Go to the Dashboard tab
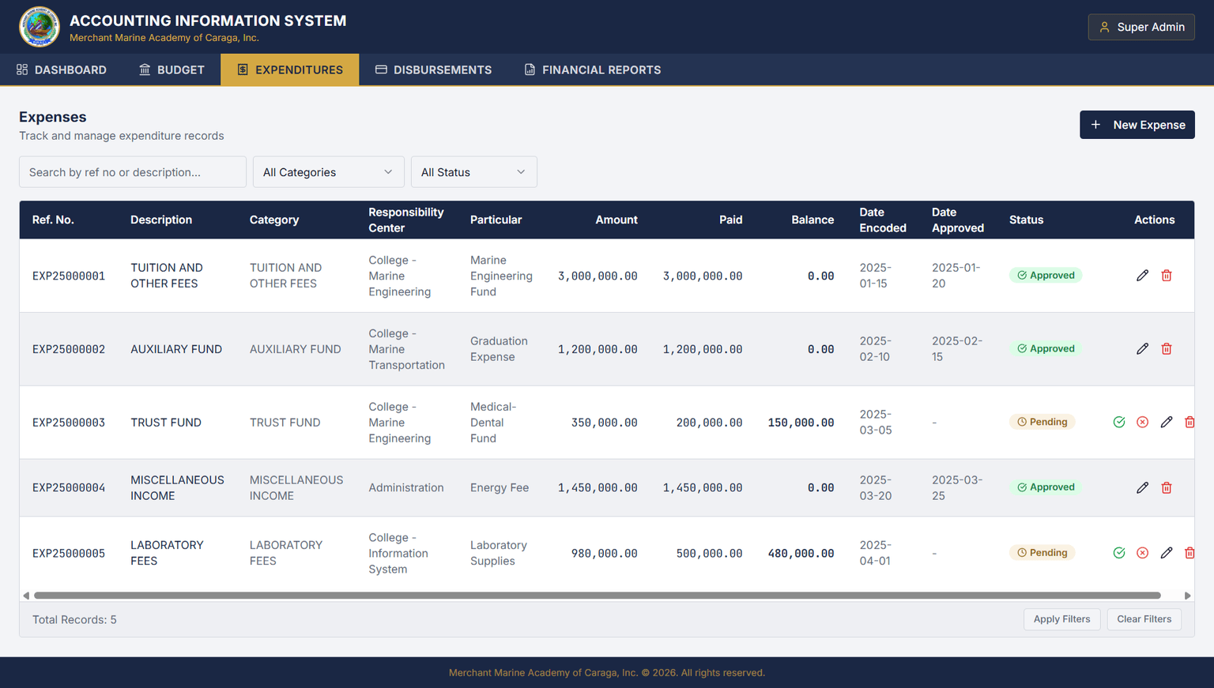 point(62,70)
